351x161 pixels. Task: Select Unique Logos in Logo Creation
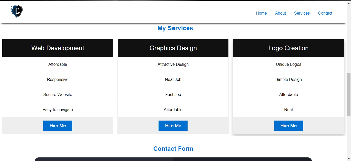tap(288, 65)
